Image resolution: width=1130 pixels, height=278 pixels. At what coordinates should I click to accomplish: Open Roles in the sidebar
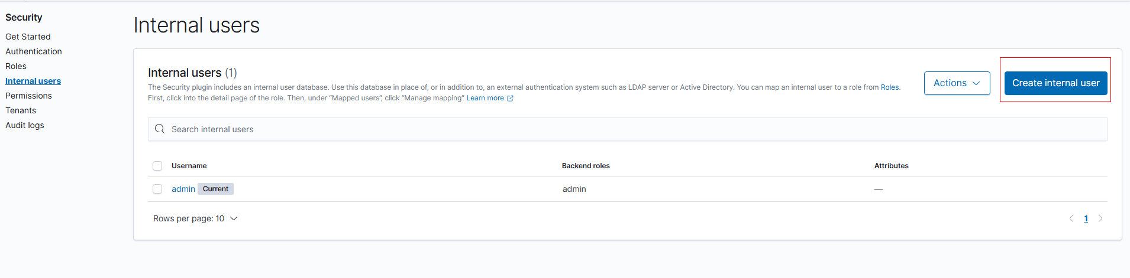[x=16, y=66]
